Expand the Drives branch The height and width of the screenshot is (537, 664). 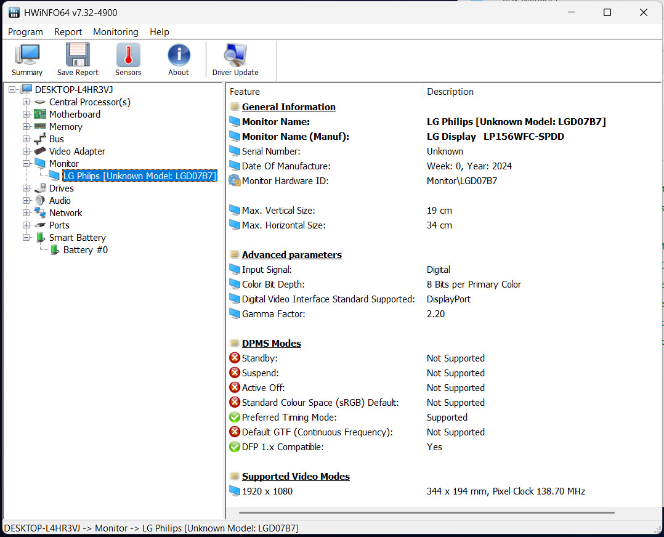(26, 188)
